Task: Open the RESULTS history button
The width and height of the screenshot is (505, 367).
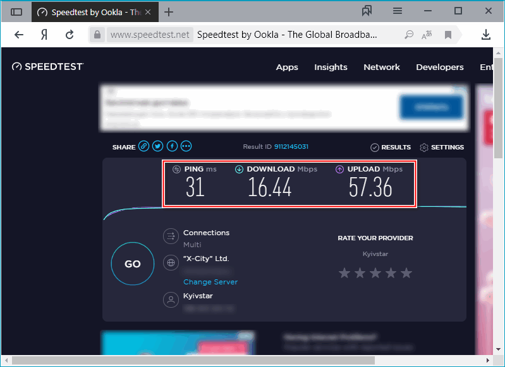Action: tap(391, 147)
